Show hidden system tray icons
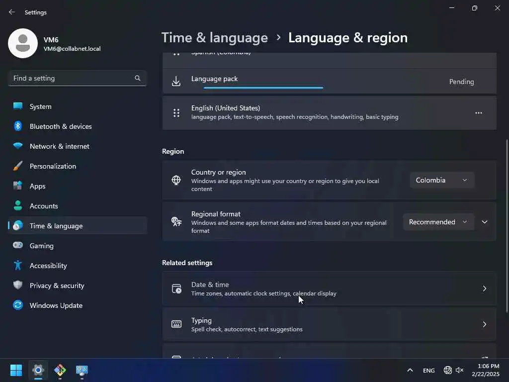This screenshot has width=509, height=382. [410, 370]
